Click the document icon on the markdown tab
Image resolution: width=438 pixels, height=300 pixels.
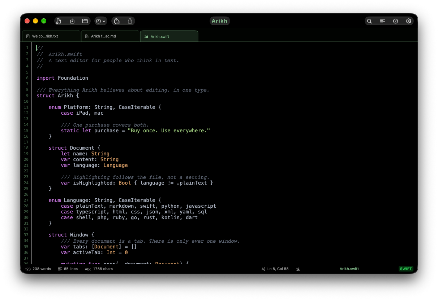tap(87, 36)
